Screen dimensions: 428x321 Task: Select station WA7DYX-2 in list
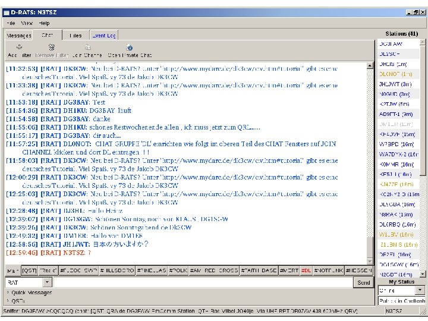coord(398,154)
